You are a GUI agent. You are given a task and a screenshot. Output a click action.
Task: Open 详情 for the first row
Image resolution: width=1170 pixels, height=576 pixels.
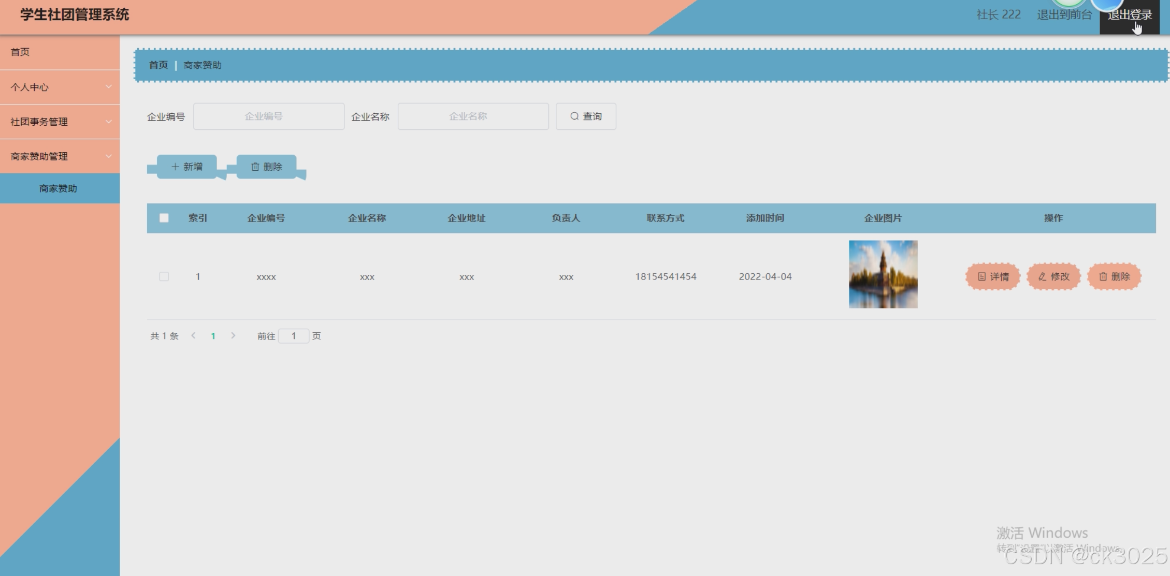[992, 276]
